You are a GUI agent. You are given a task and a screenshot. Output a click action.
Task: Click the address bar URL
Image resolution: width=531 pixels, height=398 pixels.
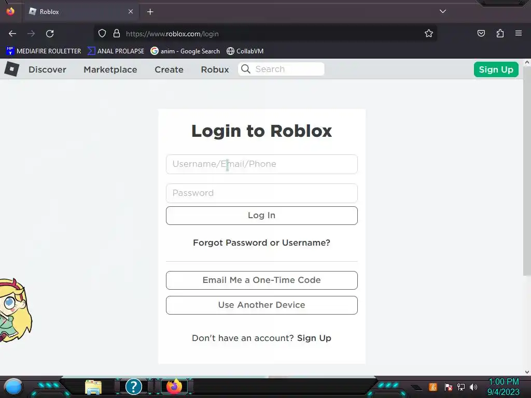pyautogui.click(x=172, y=34)
